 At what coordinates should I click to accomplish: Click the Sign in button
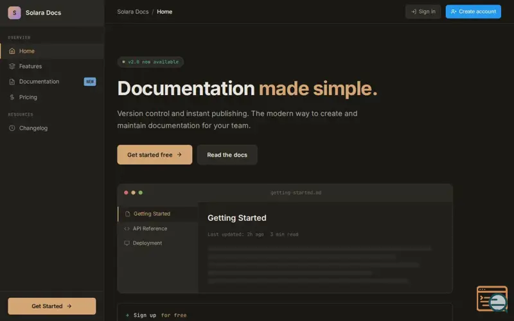[423, 12]
